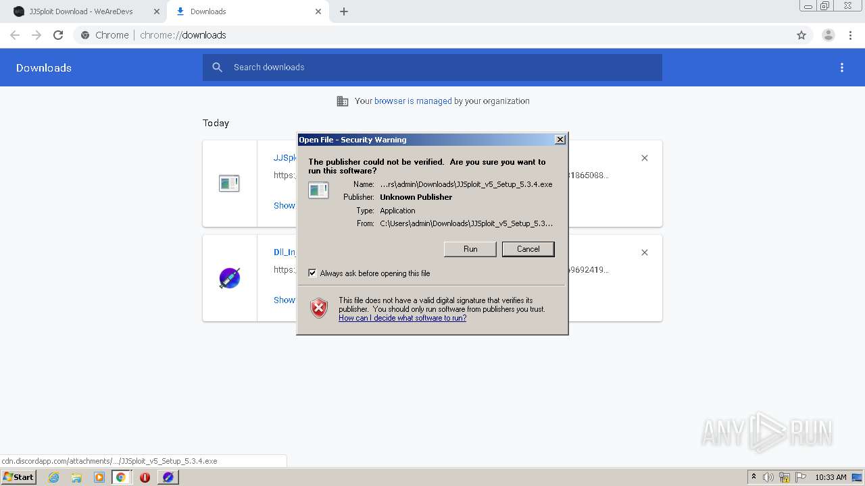Uncheck Always ask before opening this file

(312, 273)
